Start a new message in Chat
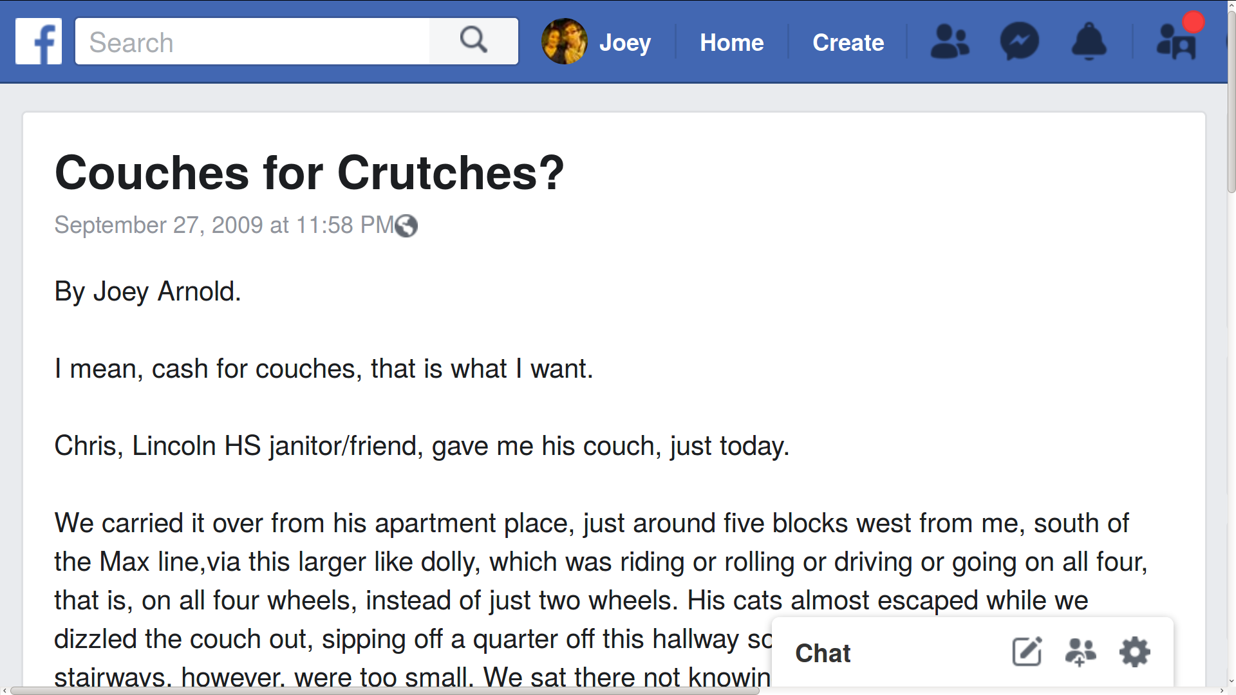This screenshot has width=1236, height=695. [x=1027, y=652]
